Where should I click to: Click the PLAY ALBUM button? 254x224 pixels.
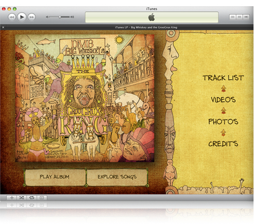point(55,177)
